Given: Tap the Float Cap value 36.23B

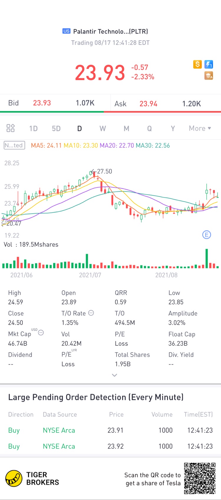Looking at the screenshot, I should pyautogui.click(x=178, y=344).
